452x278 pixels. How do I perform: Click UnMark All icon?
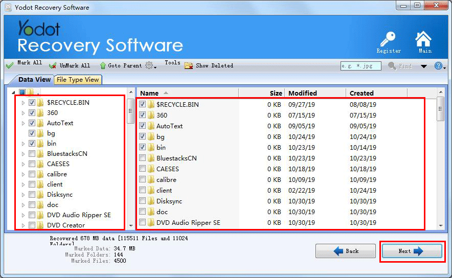tap(53, 65)
